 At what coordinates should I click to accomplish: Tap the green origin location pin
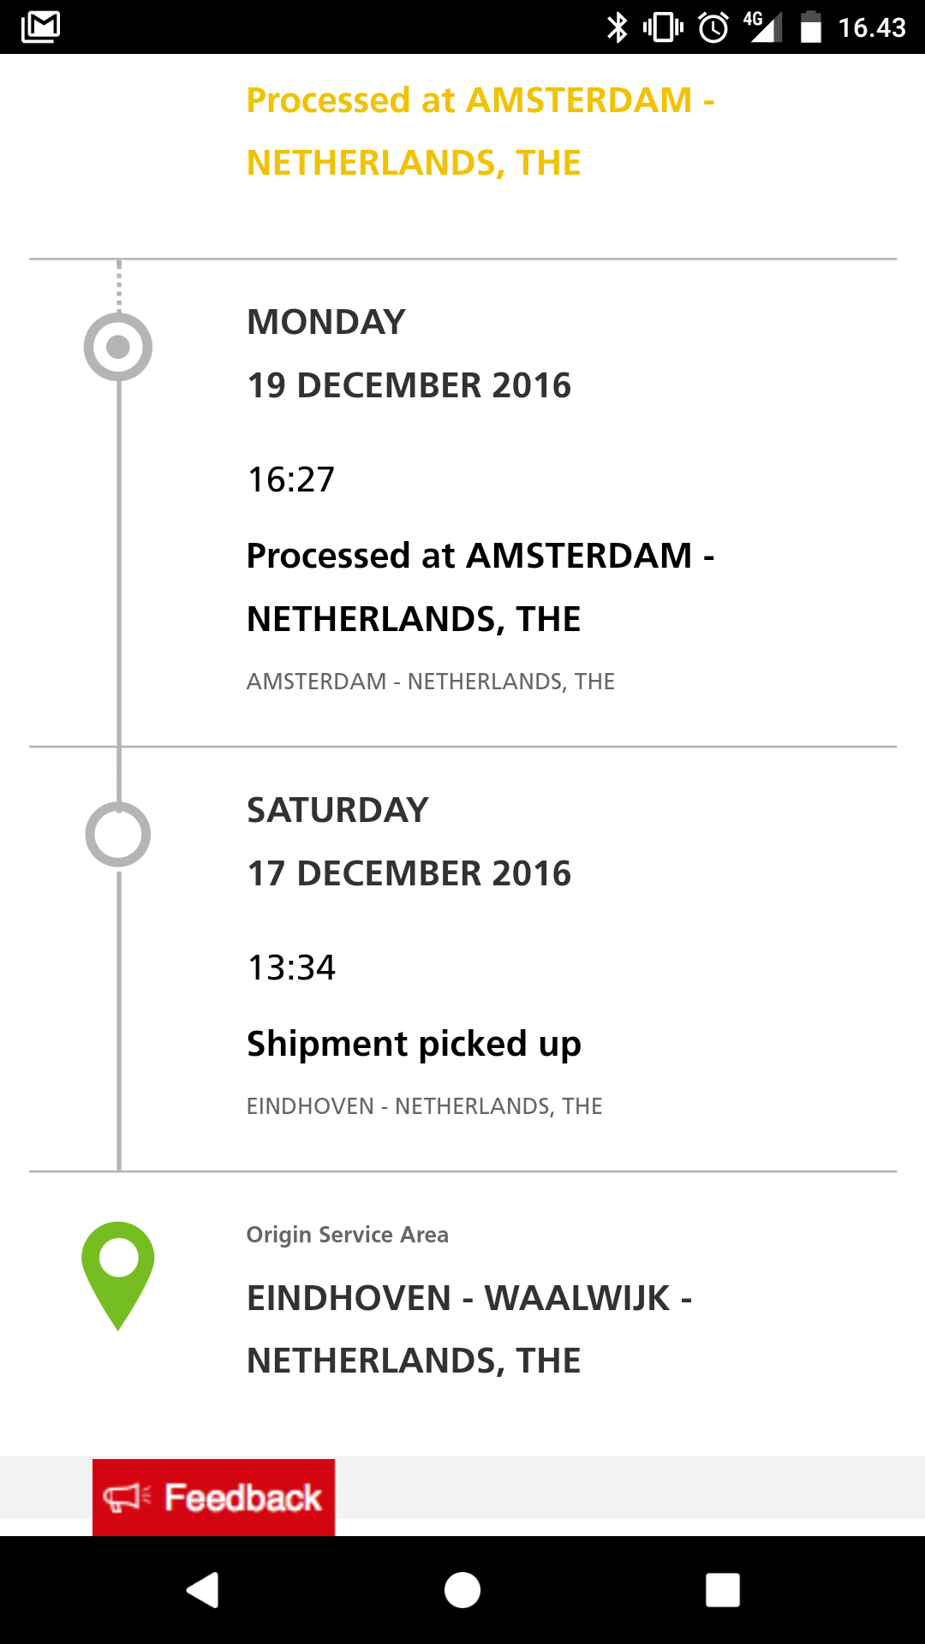tap(118, 1275)
